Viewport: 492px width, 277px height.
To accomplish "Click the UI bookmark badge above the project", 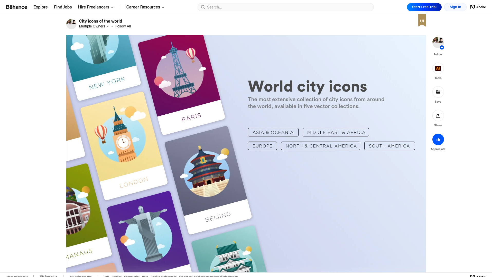I will (x=422, y=21).
